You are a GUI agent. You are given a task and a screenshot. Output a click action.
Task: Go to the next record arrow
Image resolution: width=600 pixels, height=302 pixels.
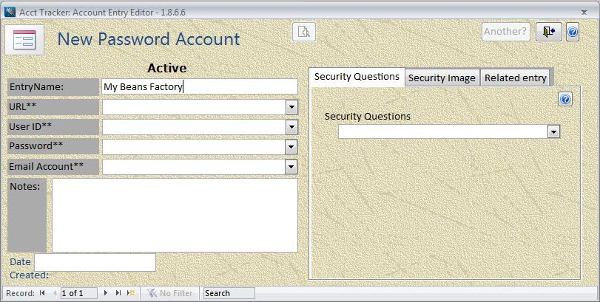click(106, 293)
